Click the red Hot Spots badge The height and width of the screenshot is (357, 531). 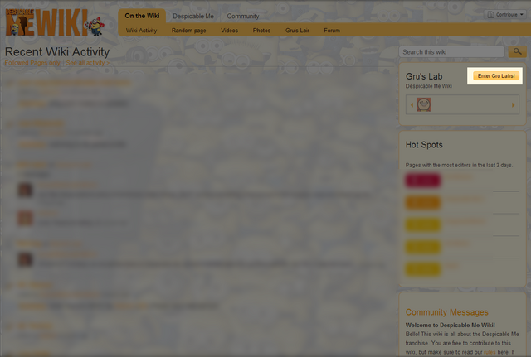423,181
